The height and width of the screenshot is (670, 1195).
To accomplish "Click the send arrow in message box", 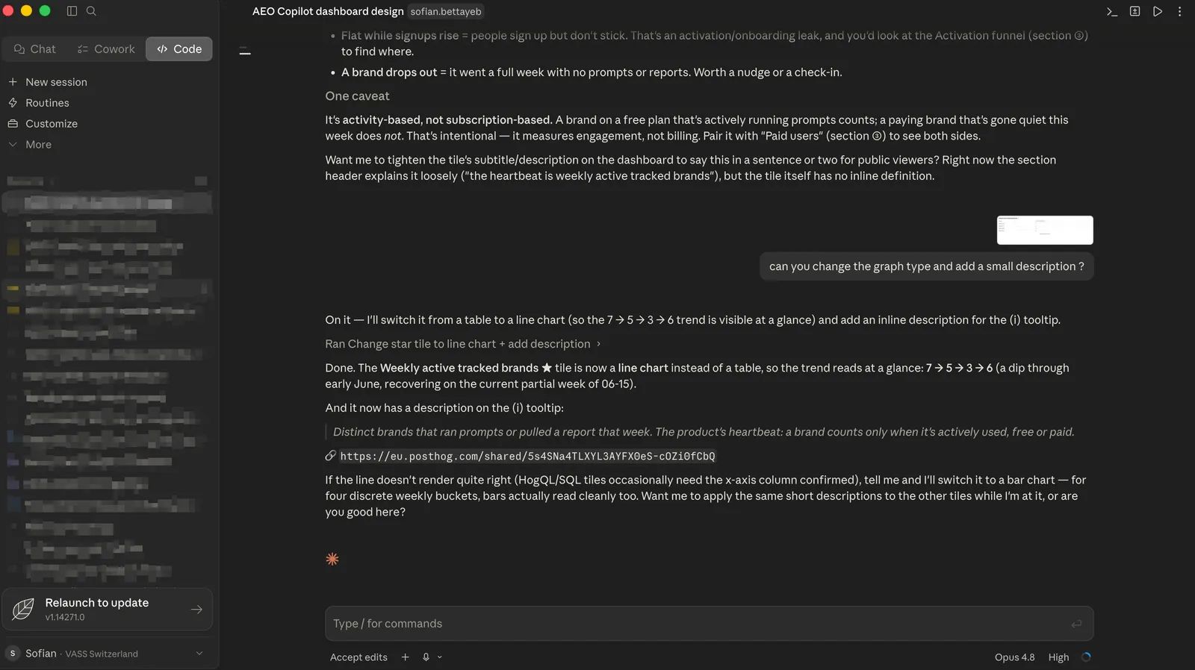I will click(x=1075, y=624).
